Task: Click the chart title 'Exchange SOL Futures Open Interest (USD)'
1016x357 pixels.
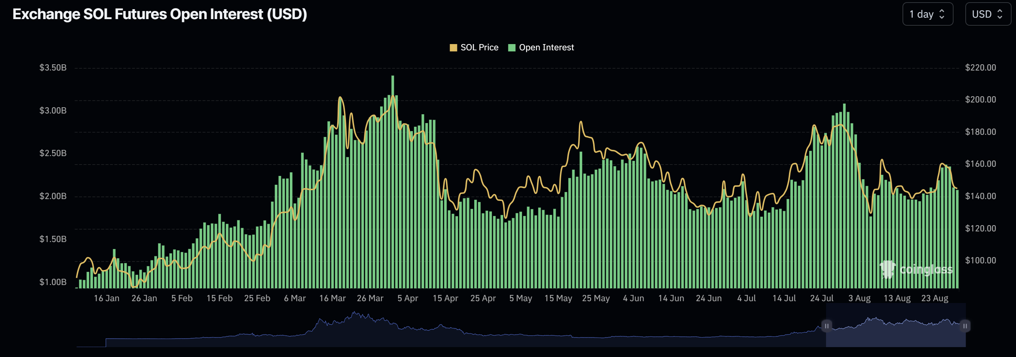Action: pos(160,14)
